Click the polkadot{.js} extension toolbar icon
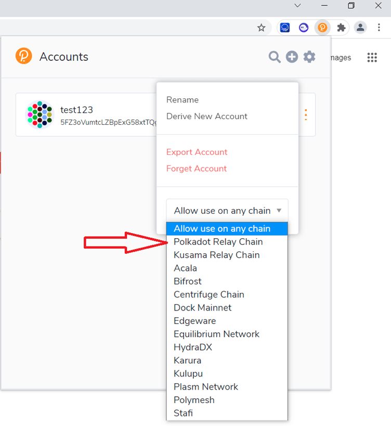Image resolution: width=391 pixels, height=428 pixels. tap(322, 28)
